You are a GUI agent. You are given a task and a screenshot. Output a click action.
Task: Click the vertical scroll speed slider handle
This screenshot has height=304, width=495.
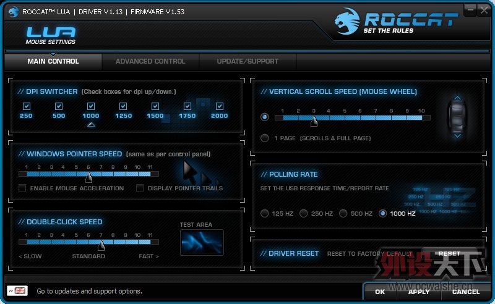tap(314, 121)
